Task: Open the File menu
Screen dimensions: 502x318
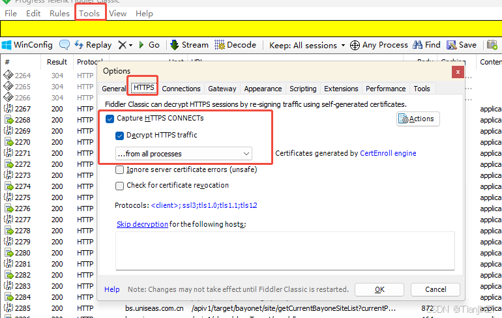Action: (x=10, y=14)
